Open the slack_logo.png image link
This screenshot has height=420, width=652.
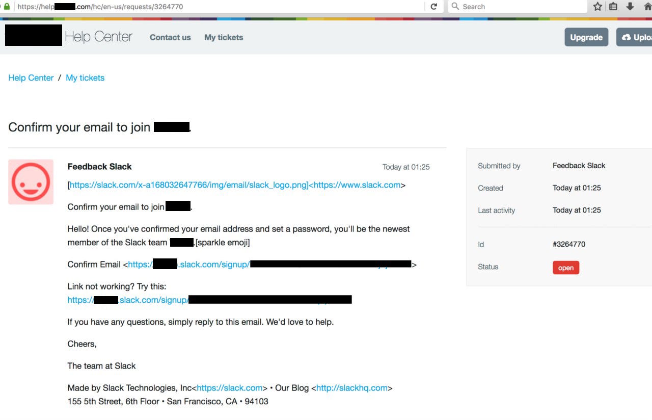[x=189, y=185]
